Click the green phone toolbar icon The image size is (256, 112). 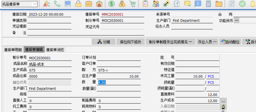pyautogui.click(x=57, y=4)
